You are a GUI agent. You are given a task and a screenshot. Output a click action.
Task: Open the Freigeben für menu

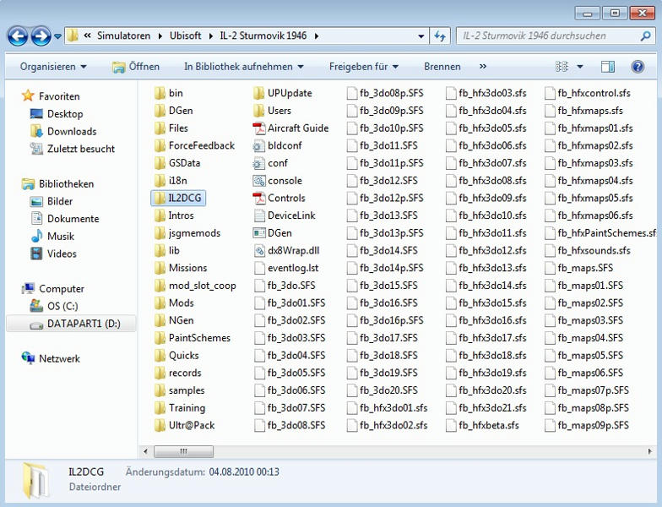coord(364,67)
